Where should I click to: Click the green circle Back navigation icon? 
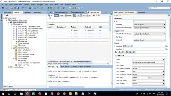click(x=30, y=8)
